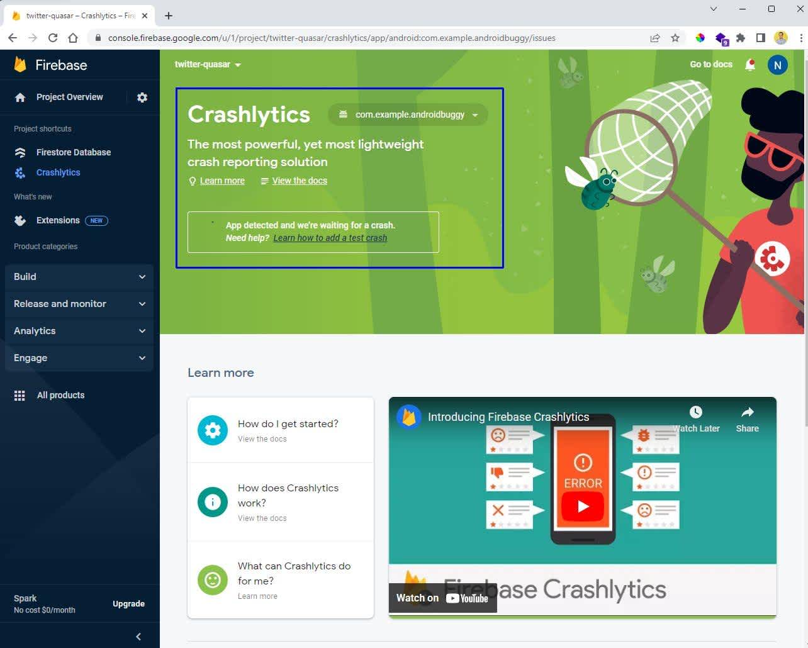Click the browser back arrow
The width and height of the screenshot is (808, 648).
[13, 38]
